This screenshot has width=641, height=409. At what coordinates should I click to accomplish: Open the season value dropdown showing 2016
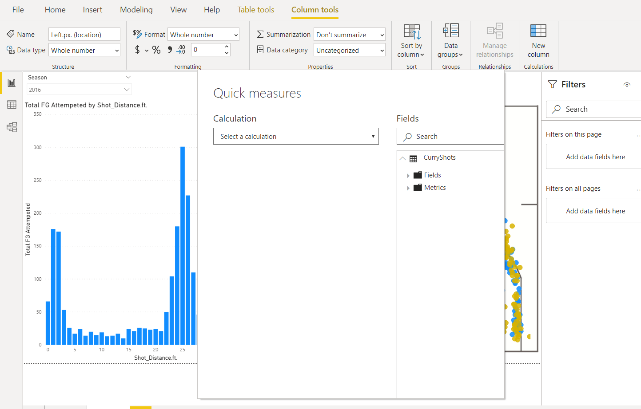point(79,90)
